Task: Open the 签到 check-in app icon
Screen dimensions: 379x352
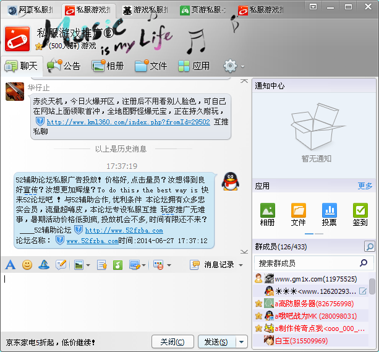Action: (360, 214)
